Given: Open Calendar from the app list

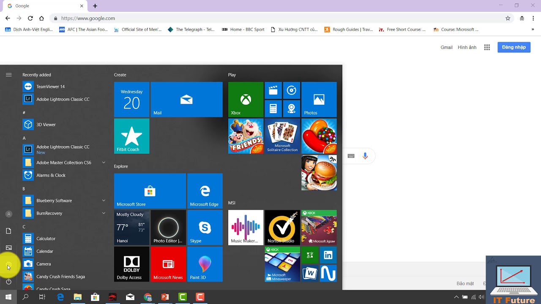Looking at the screenshot, I should [64, 251].
